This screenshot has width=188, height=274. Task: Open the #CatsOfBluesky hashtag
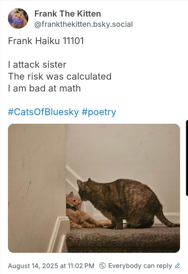43,112
